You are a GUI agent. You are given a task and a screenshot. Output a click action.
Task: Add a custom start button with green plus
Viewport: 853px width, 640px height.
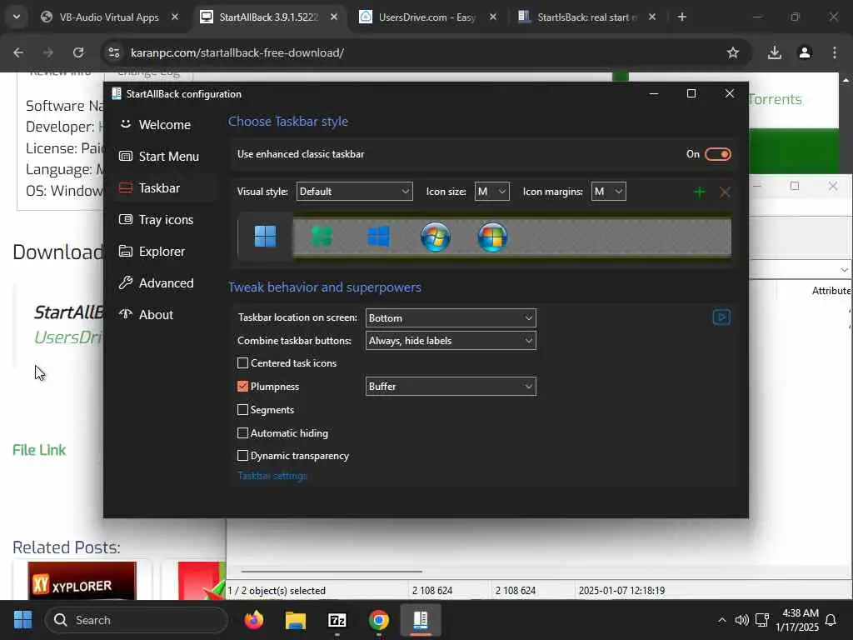pyautogui.click(x=700, y=192)
